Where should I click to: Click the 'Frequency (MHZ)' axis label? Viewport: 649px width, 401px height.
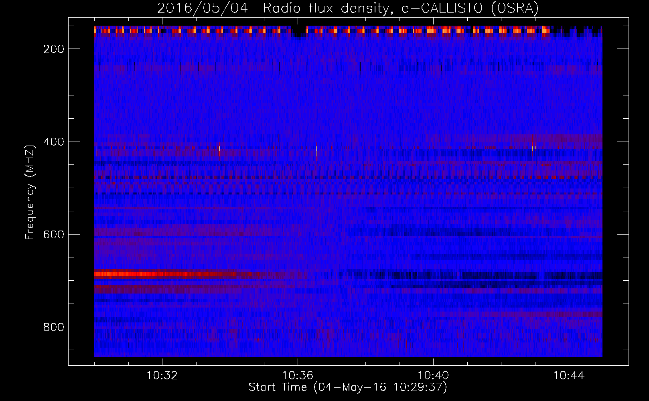tap(30, 192)
